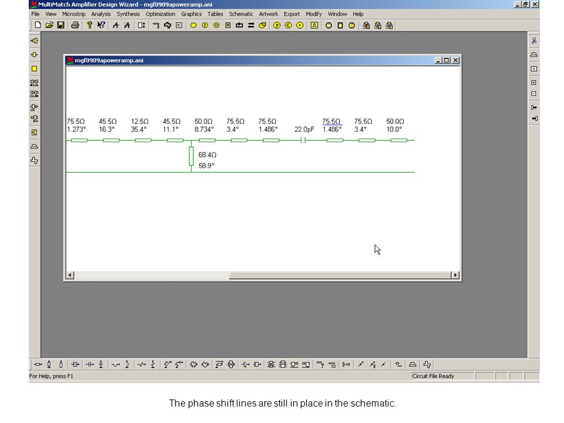
Task: Click the yellow rectangle icon in top toolbar
Action: point(340,25)
